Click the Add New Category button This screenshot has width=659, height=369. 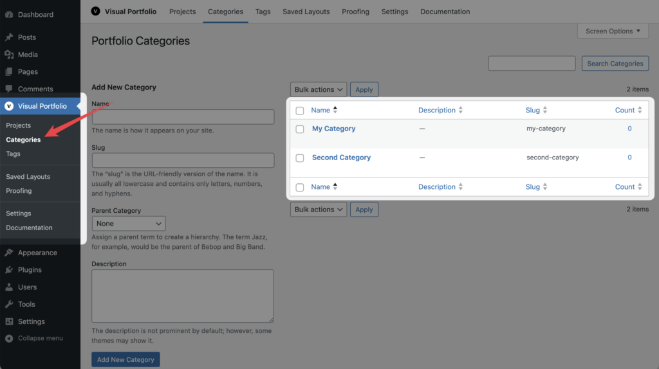coord(125,359)
